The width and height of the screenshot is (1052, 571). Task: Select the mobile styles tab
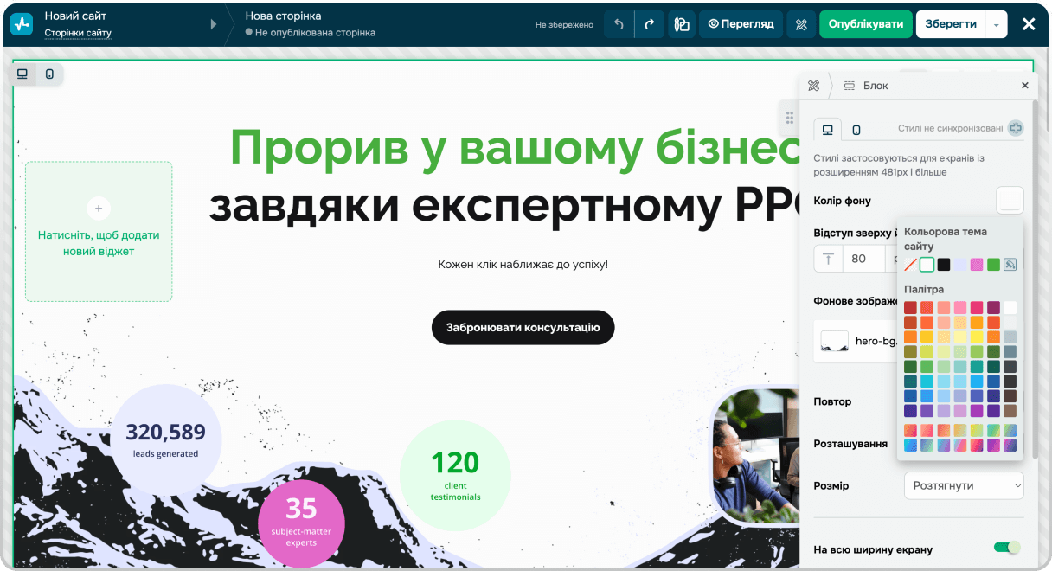(x=856, y=130)
